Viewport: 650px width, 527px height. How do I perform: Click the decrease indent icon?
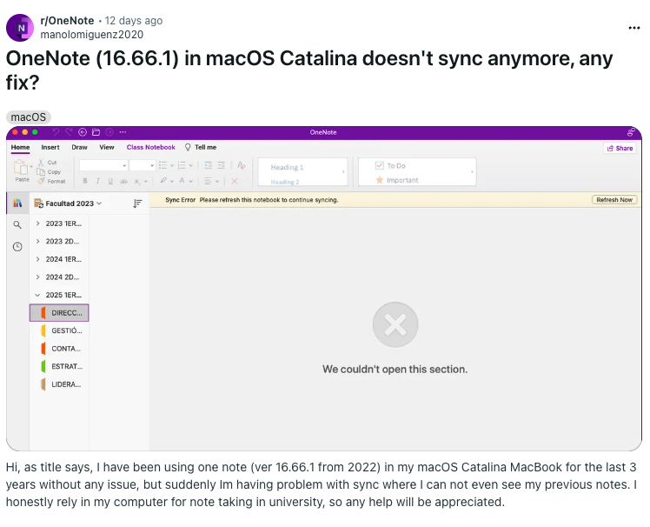tap(208, 165)
